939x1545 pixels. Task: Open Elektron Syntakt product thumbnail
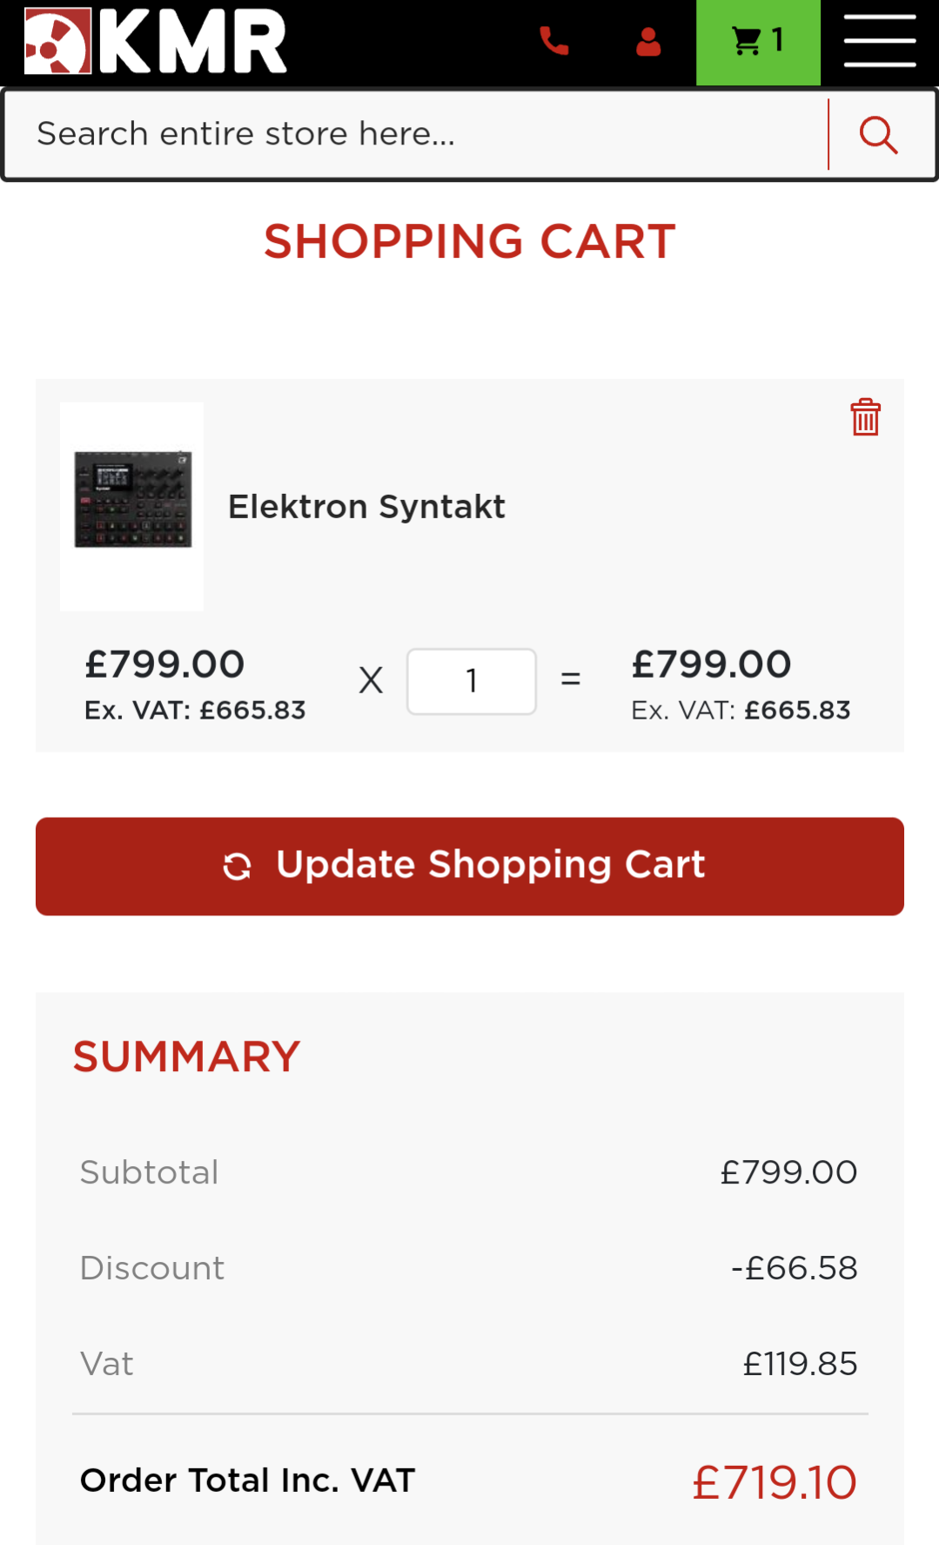pos(132,506)
